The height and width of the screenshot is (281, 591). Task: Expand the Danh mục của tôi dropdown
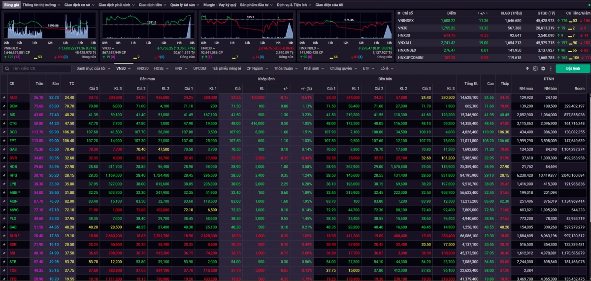point(93,68)
